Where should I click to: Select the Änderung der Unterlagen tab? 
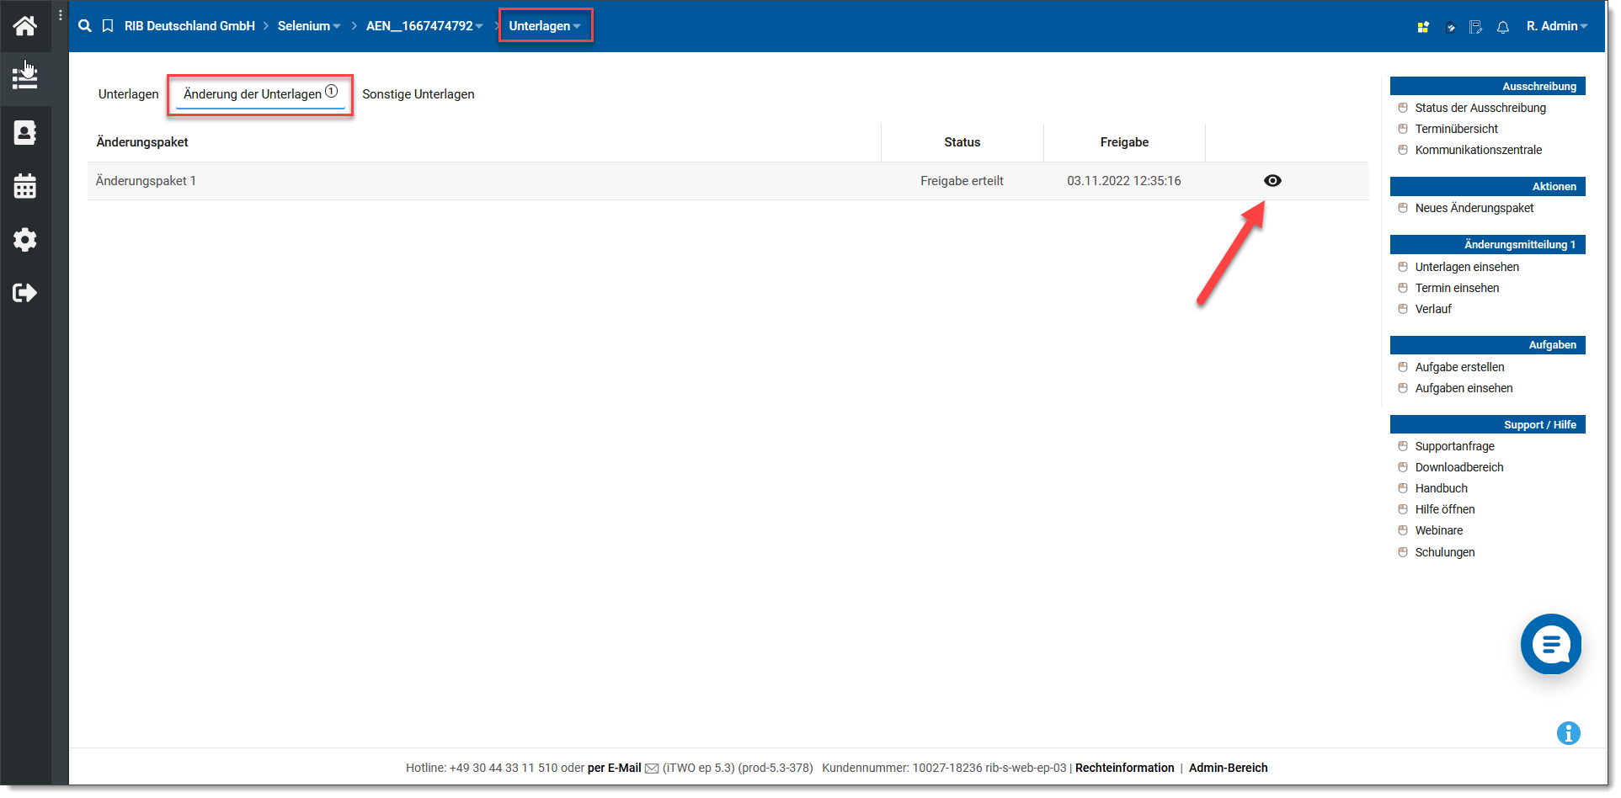253,94
